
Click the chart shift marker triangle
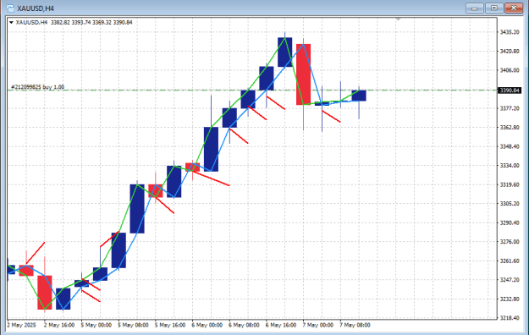click(x=399, y=19)
